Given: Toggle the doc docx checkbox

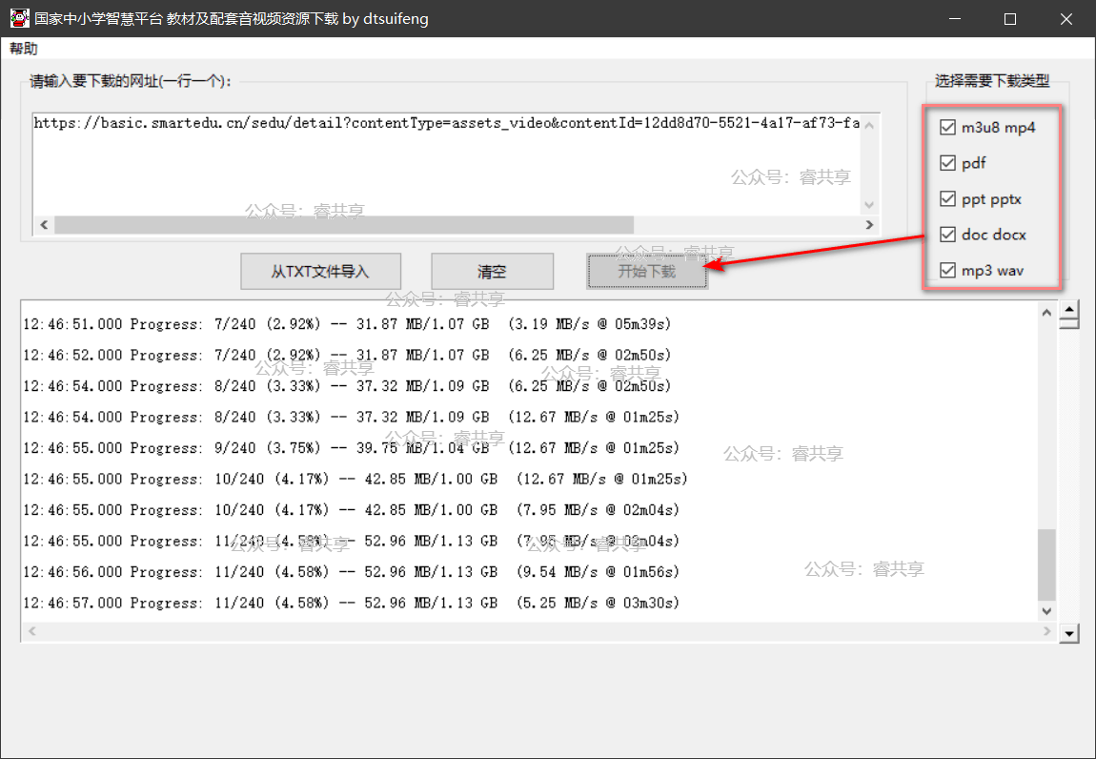Looking at the screenshot, I should [948, 235].
